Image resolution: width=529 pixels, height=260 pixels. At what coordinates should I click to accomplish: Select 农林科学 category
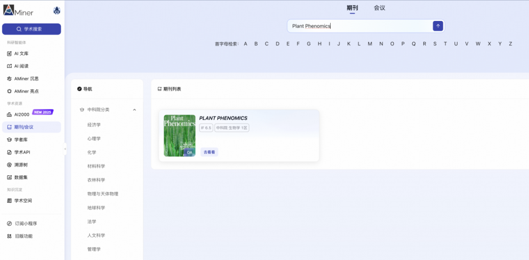96,180
